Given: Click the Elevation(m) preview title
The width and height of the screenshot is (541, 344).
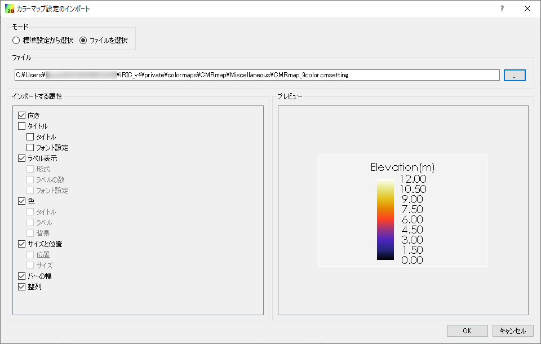Looking at the screenshot, I should tap(402, 167).
